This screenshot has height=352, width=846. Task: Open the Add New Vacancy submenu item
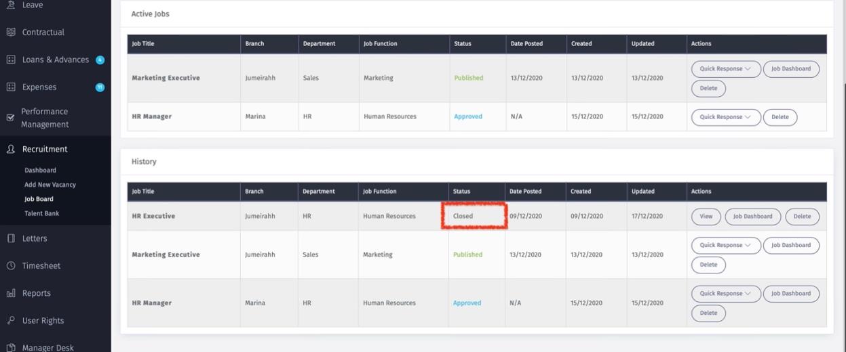50,185
